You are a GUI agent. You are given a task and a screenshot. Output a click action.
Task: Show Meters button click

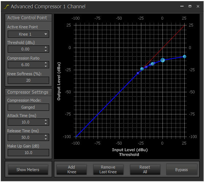point(28,170)
